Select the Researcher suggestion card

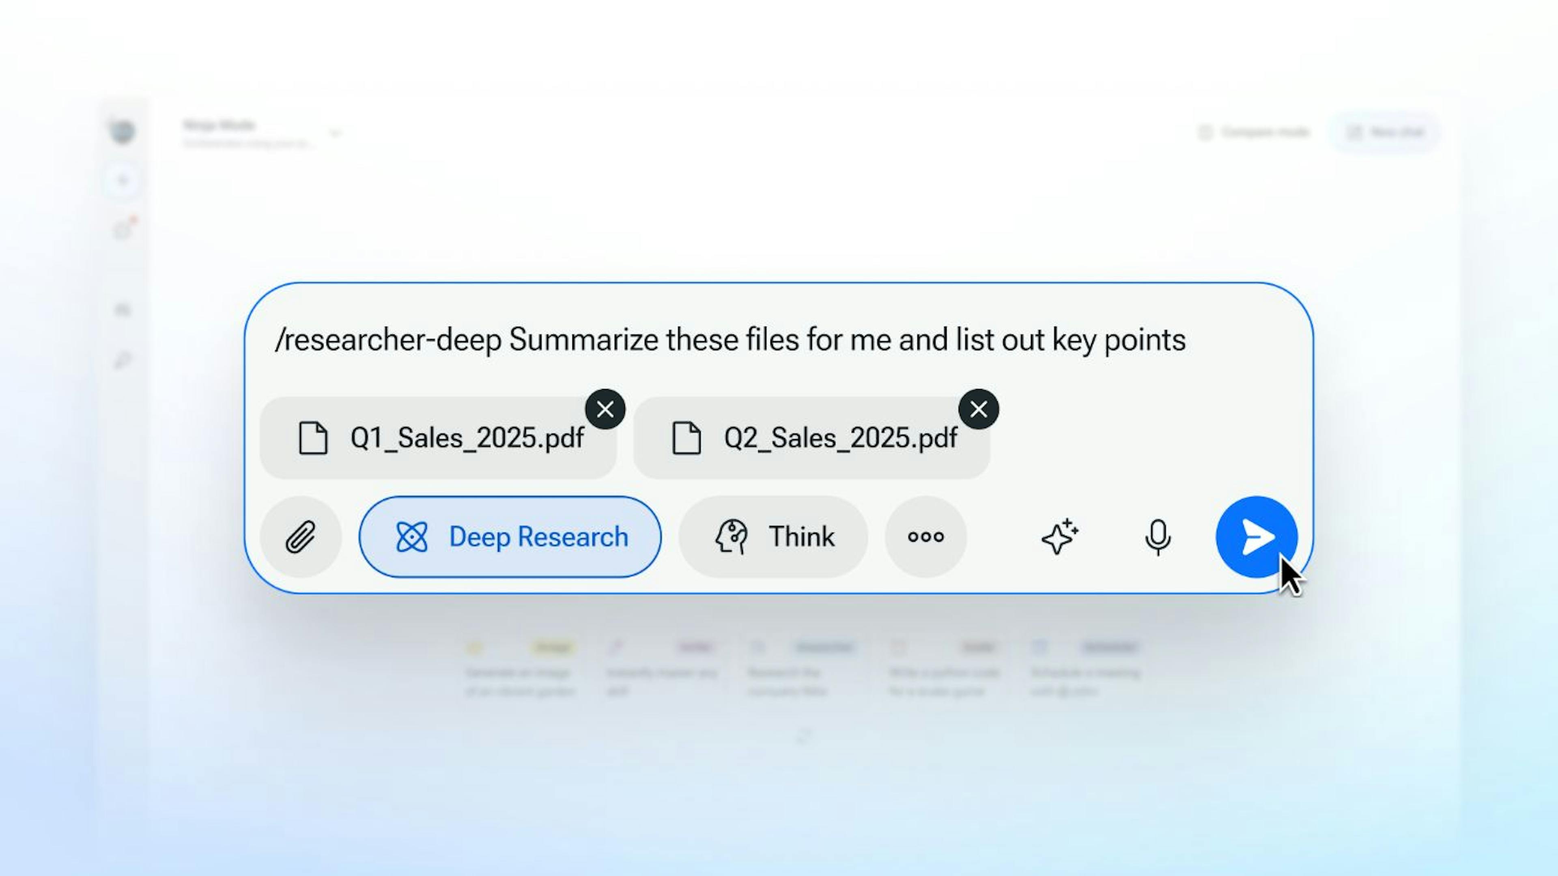point(802,669)
